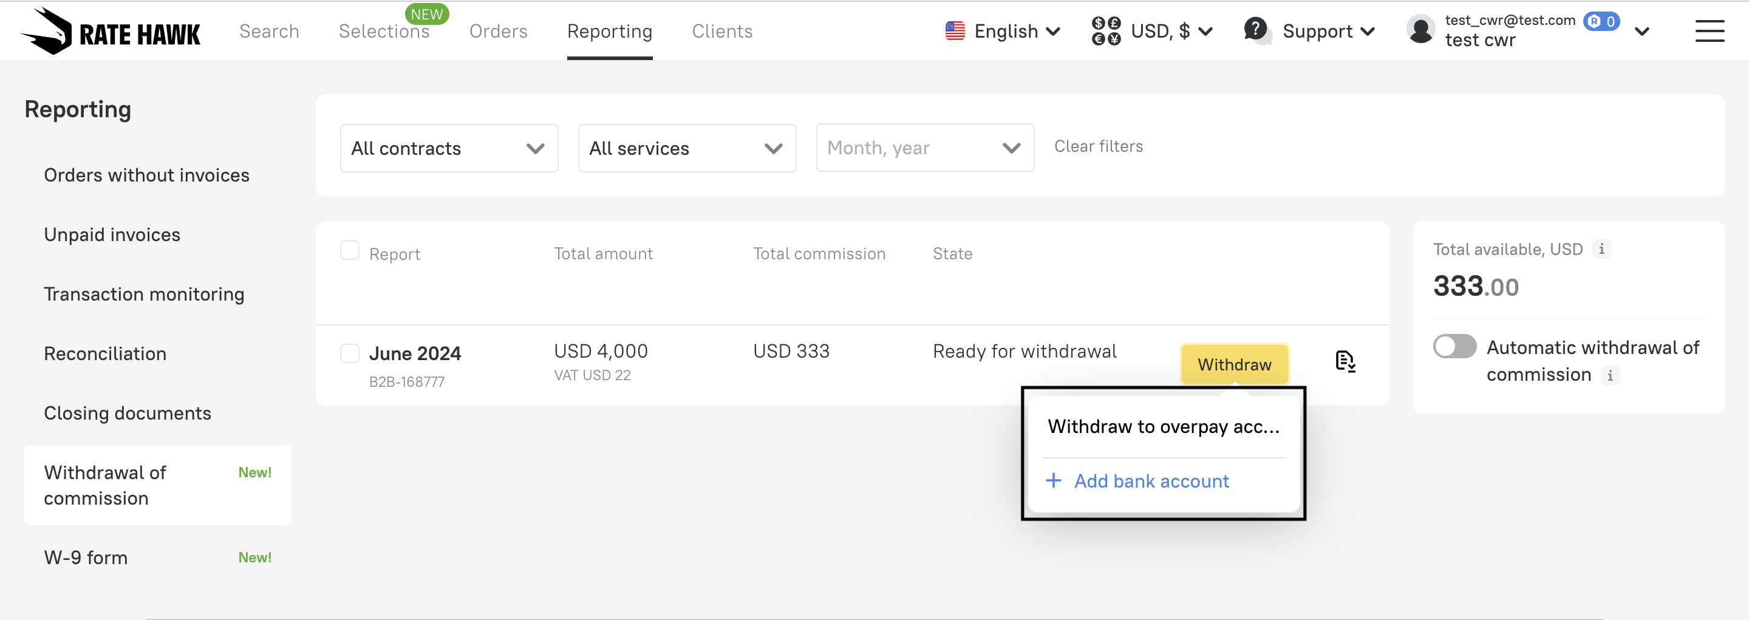Screen dimensions: 1749x620
Task: Open the hamburger menu icon
Action: (1709, 31)
